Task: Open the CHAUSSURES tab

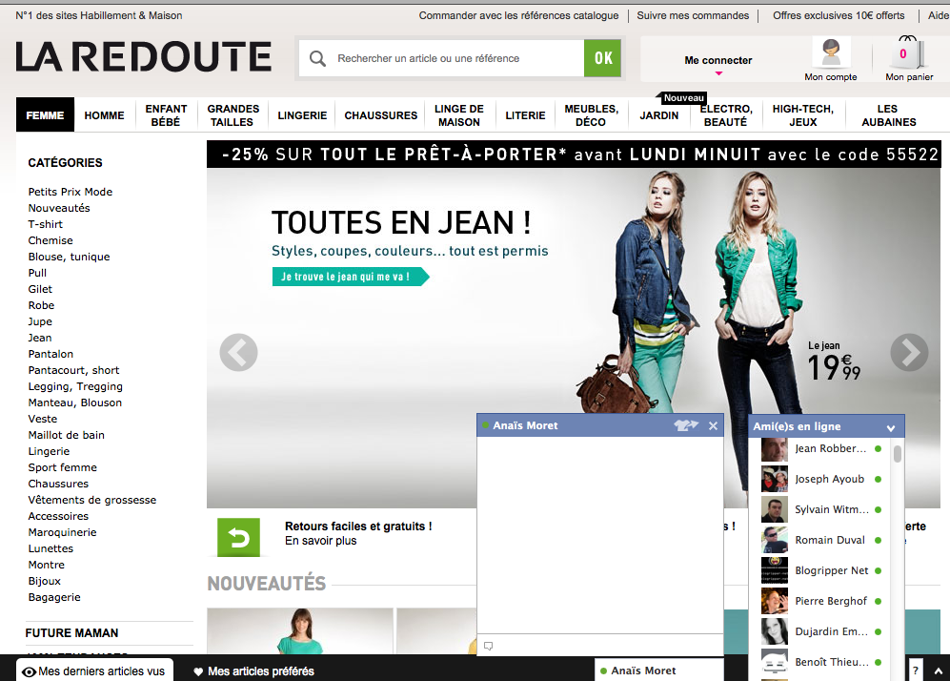Action: 380,115
